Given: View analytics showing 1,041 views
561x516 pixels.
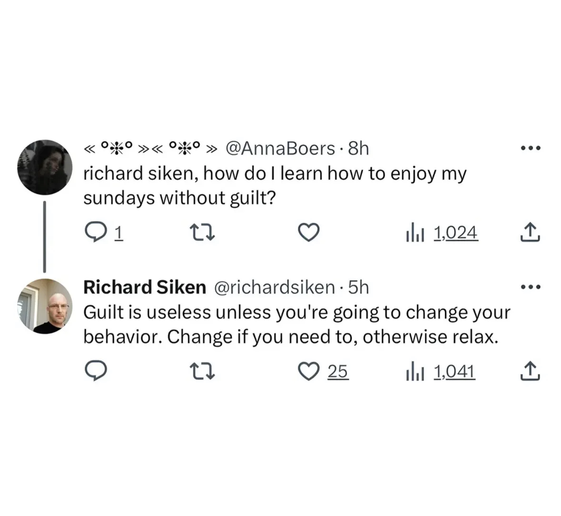Looking at the screenshot, I should (x=441, y=372).
